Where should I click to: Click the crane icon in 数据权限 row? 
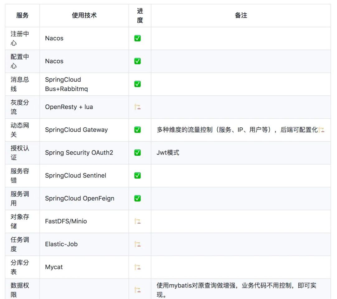[138, 290]
